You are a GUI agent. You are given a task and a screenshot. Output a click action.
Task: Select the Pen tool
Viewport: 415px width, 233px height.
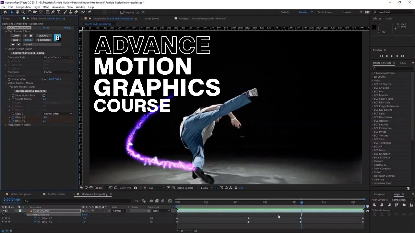click(x=53, y=12)
